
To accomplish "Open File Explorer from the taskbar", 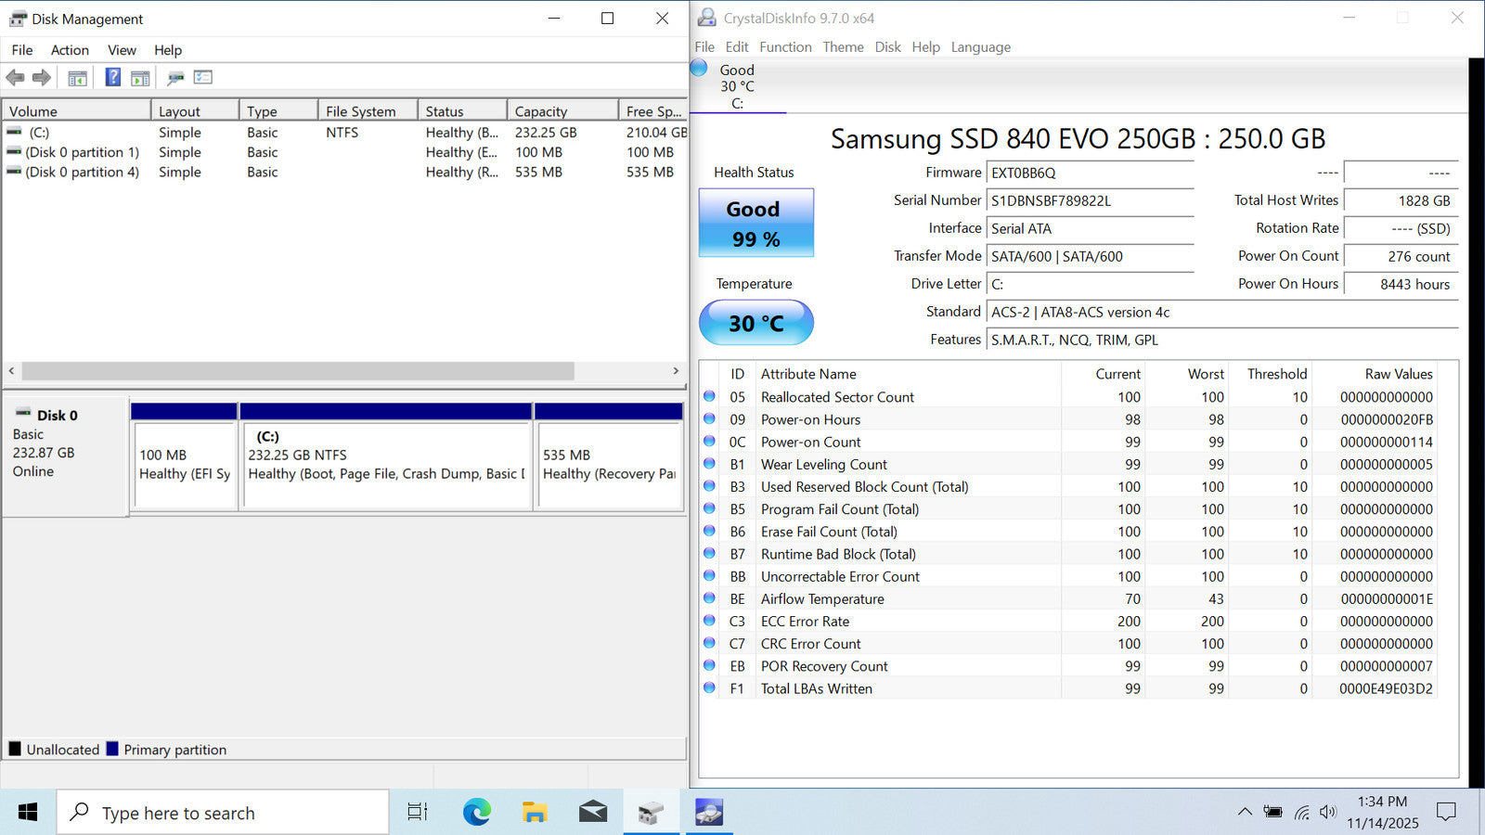I will 535,813.
